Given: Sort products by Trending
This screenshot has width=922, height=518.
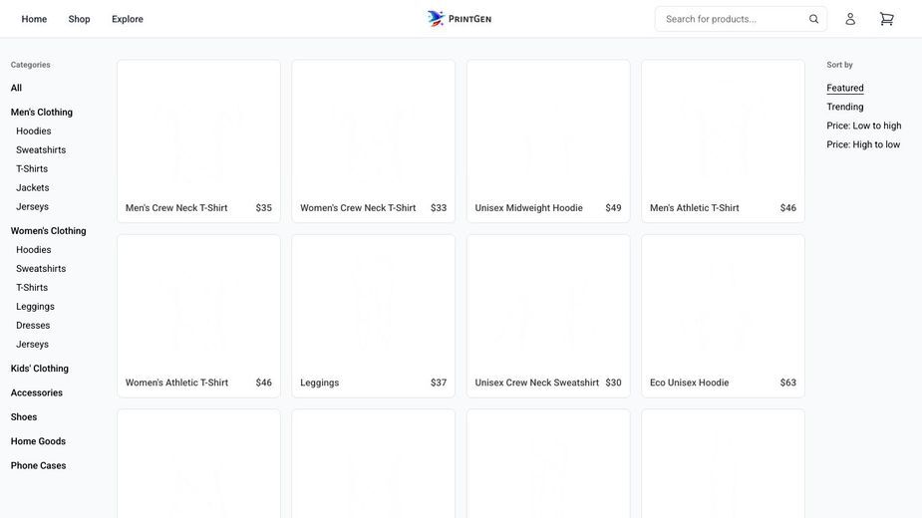Looking at the screenshot, I should point(845,107).
